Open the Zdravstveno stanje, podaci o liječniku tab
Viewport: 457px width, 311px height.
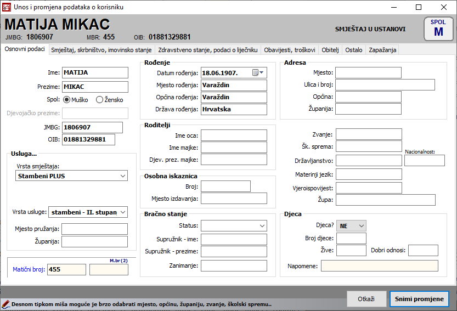coord(207,50)
